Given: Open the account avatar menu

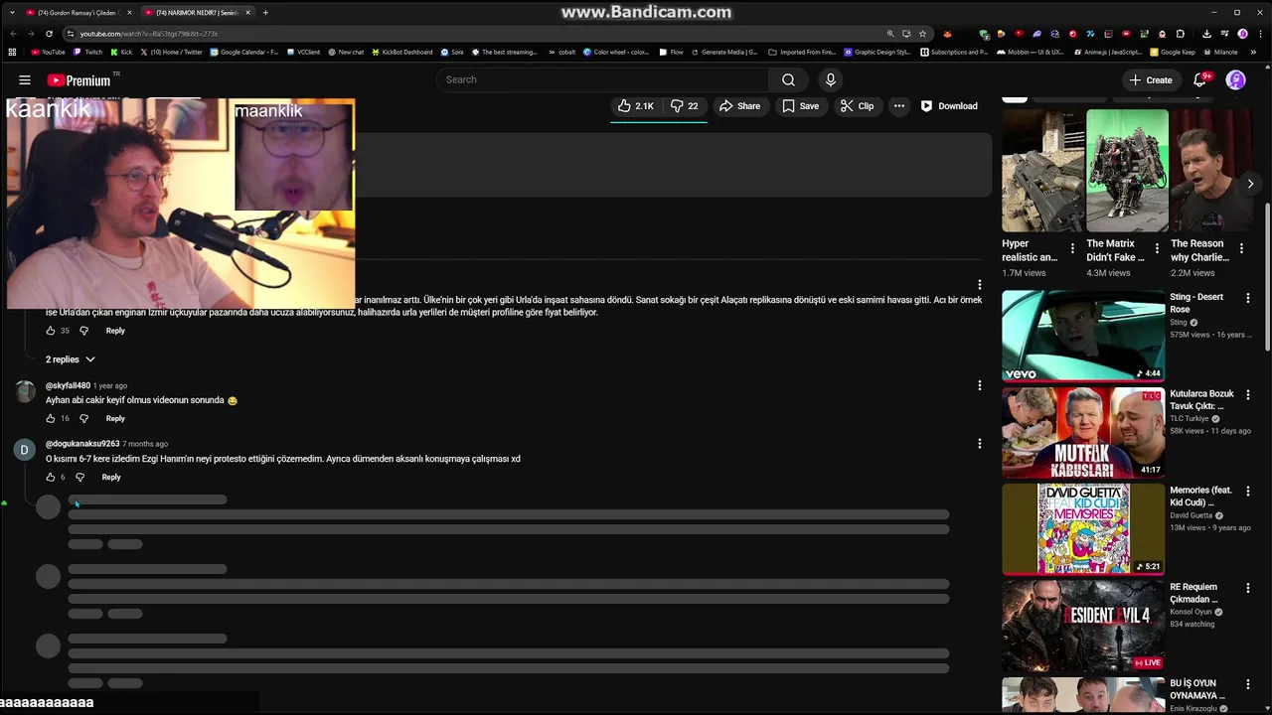Looking at the screenshot, I should (x=1236, y=79).
